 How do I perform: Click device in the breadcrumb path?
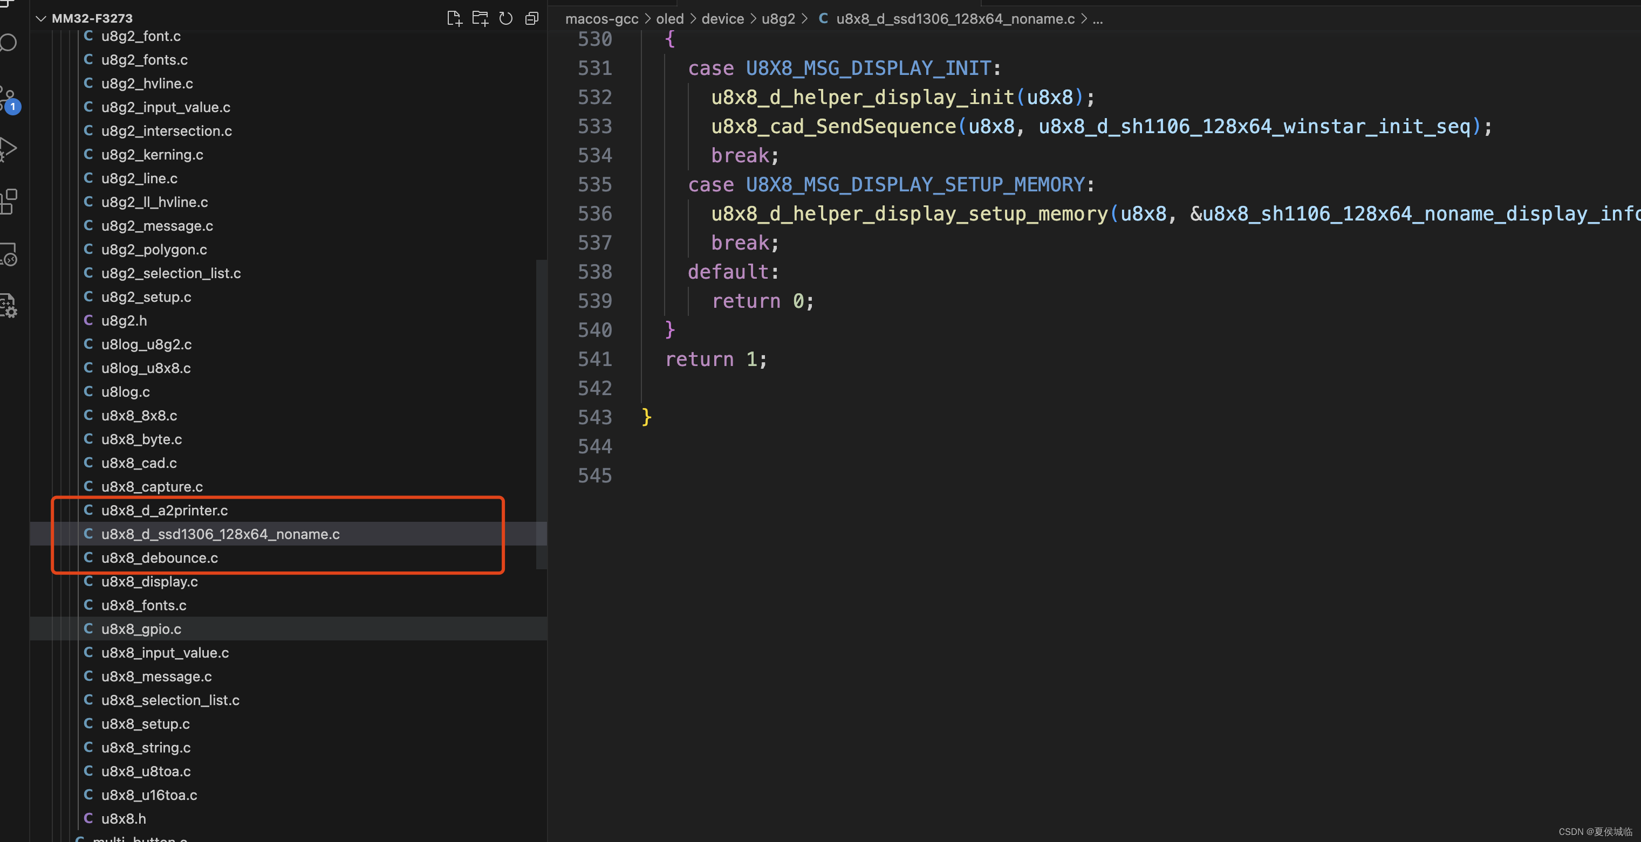point(722,19)
